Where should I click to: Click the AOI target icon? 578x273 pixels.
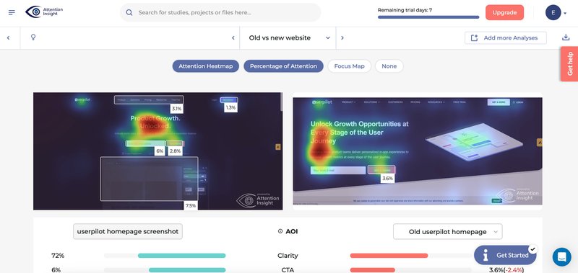click(x=280, y=231)
